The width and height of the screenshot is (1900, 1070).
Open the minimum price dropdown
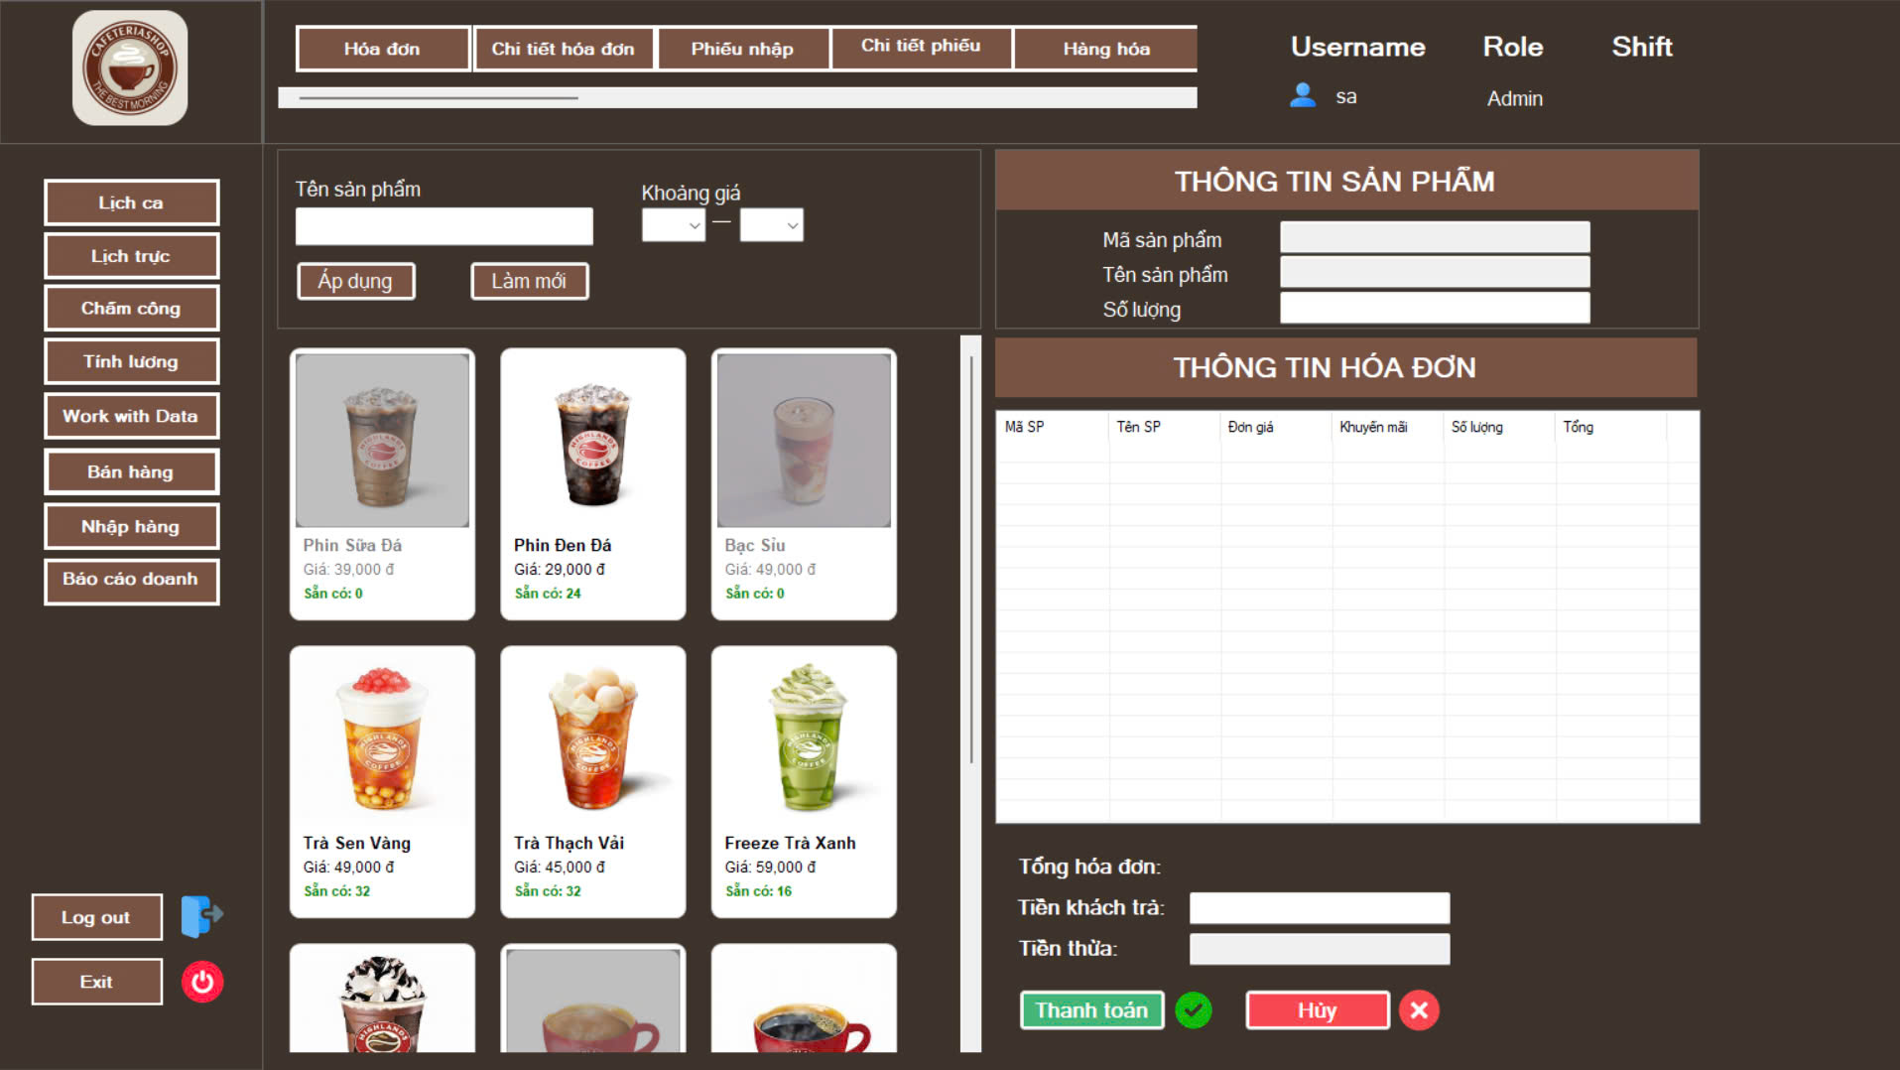click(673, 225)
